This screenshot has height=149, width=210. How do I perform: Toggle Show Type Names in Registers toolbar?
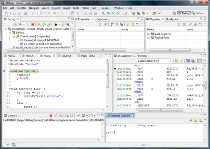click(179, 24)
